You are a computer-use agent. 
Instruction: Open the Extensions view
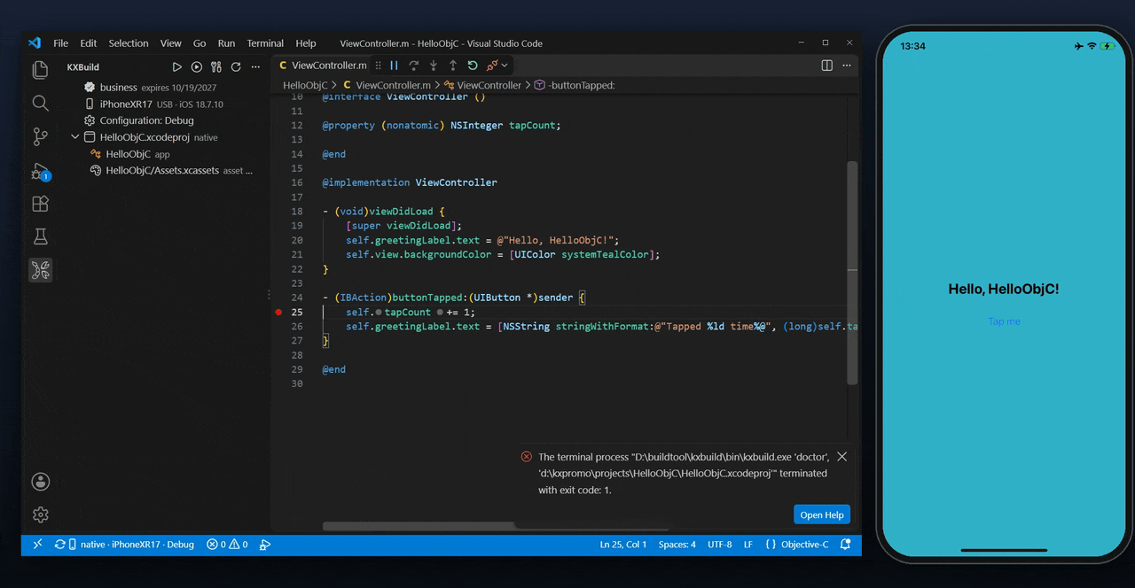click(40, 204)
